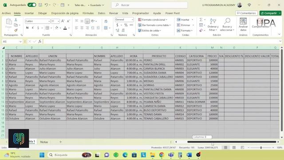Toggle the Autoguardado switch
Screen dimensions: 284x160
pyautogui.click(x=32, y=5)
